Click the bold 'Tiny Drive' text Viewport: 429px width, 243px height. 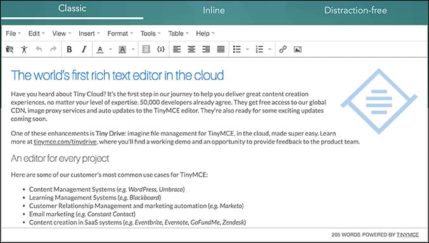point(110,133)
